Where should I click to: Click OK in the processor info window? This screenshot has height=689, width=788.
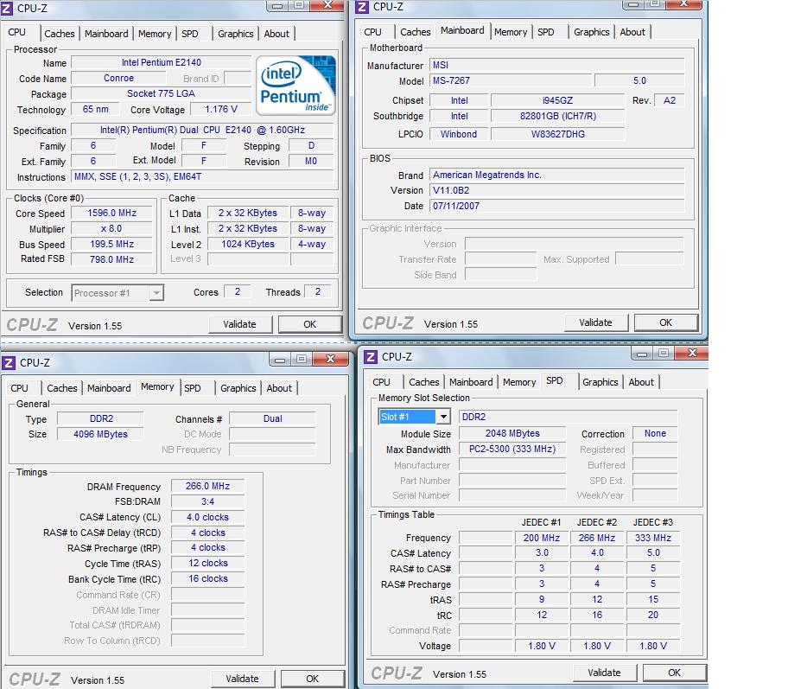pos(309,324)
